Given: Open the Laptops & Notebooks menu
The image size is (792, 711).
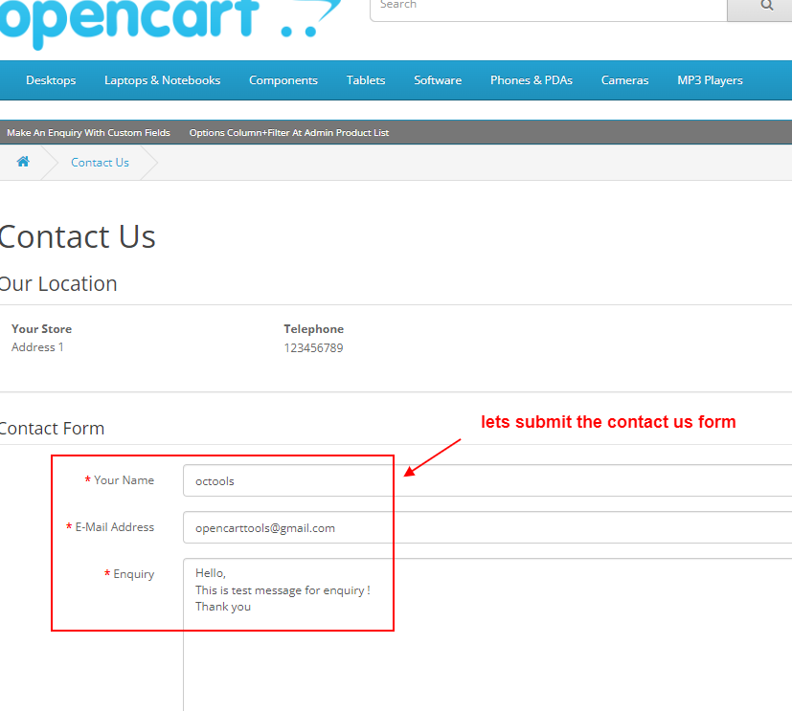Looking at the screenshot, I should 162,80.
